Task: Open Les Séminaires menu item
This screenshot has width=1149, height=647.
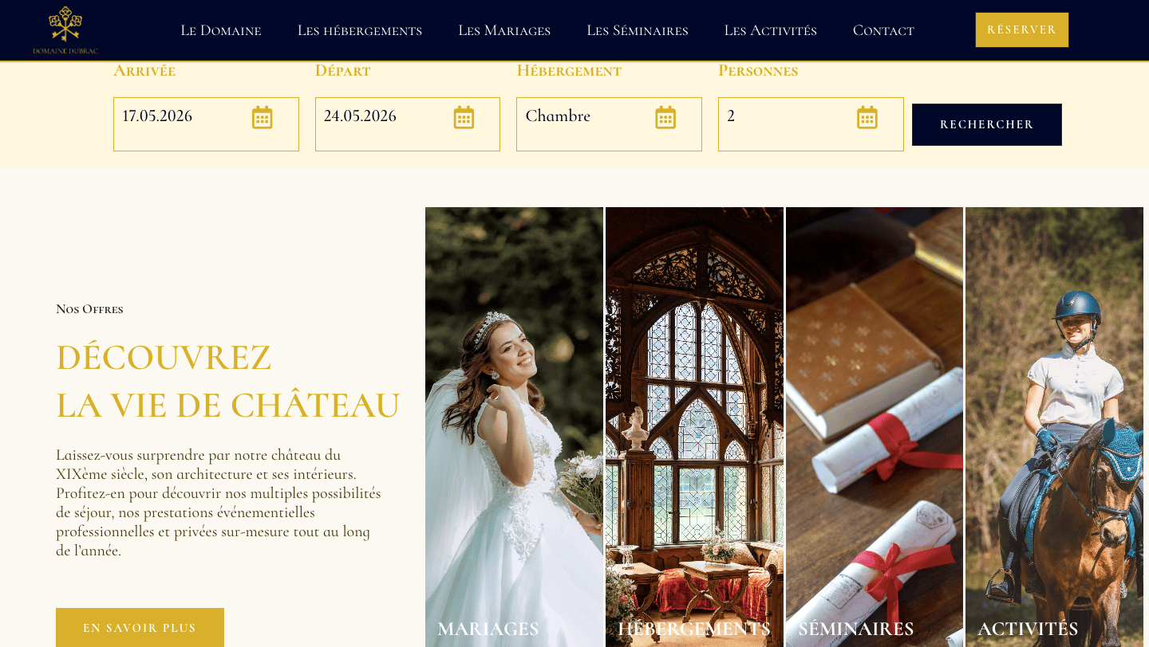Action: click(x=638, y=30)
